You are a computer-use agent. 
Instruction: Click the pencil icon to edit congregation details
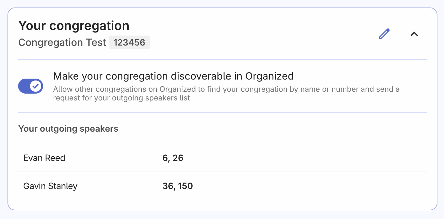(x=384, y=33)
